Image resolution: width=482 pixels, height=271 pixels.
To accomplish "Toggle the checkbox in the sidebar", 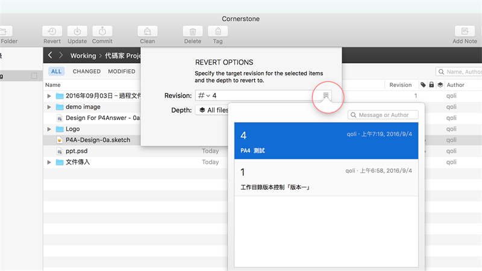I will click(x=34, y=76).
